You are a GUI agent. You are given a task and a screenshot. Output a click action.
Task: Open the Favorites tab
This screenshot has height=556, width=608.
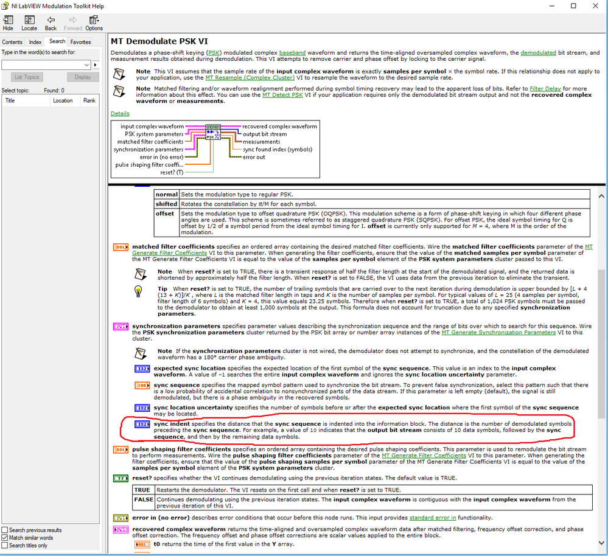tap(81, 42)
